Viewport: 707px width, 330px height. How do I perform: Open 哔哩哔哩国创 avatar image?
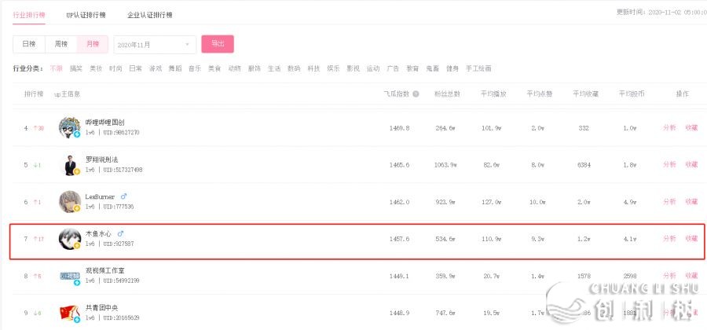point(69,127)
